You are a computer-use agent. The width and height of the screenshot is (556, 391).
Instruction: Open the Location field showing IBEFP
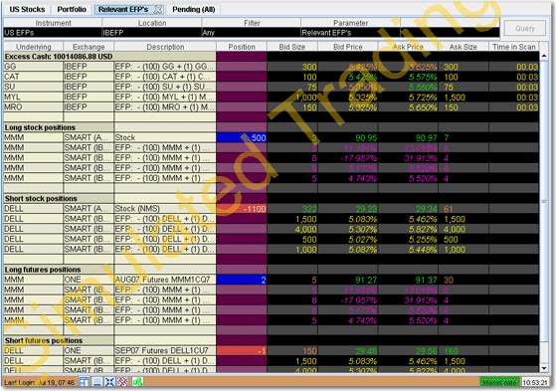click(152, 33)
